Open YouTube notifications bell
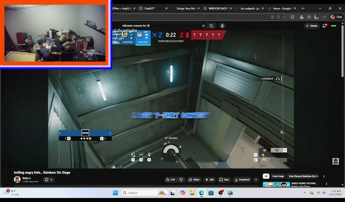345x202 pixels. (x=324, y=26)
